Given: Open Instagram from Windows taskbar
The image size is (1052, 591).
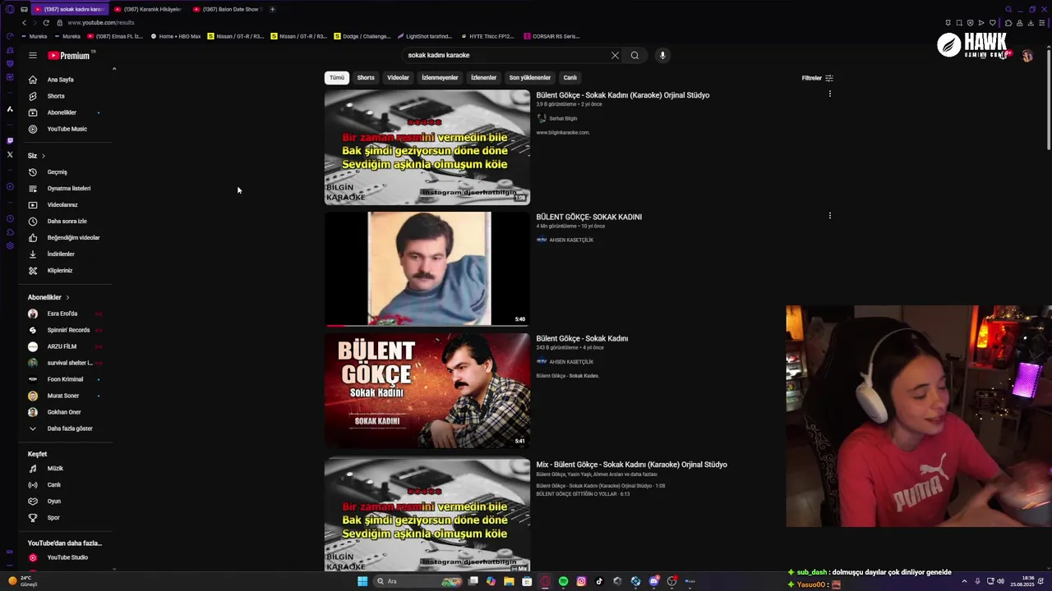Looking at the screenshot, I should (x=581, y=581).
